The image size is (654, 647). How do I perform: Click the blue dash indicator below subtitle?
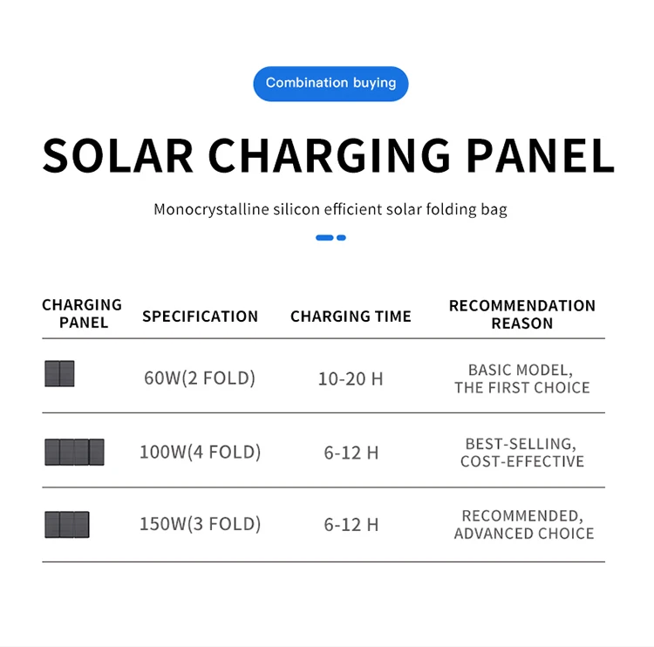coord(330,237)
